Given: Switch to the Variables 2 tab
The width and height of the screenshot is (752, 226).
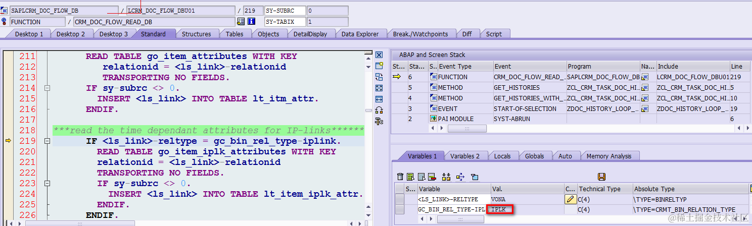Looking at the screenshot, I should click(465, 156).
